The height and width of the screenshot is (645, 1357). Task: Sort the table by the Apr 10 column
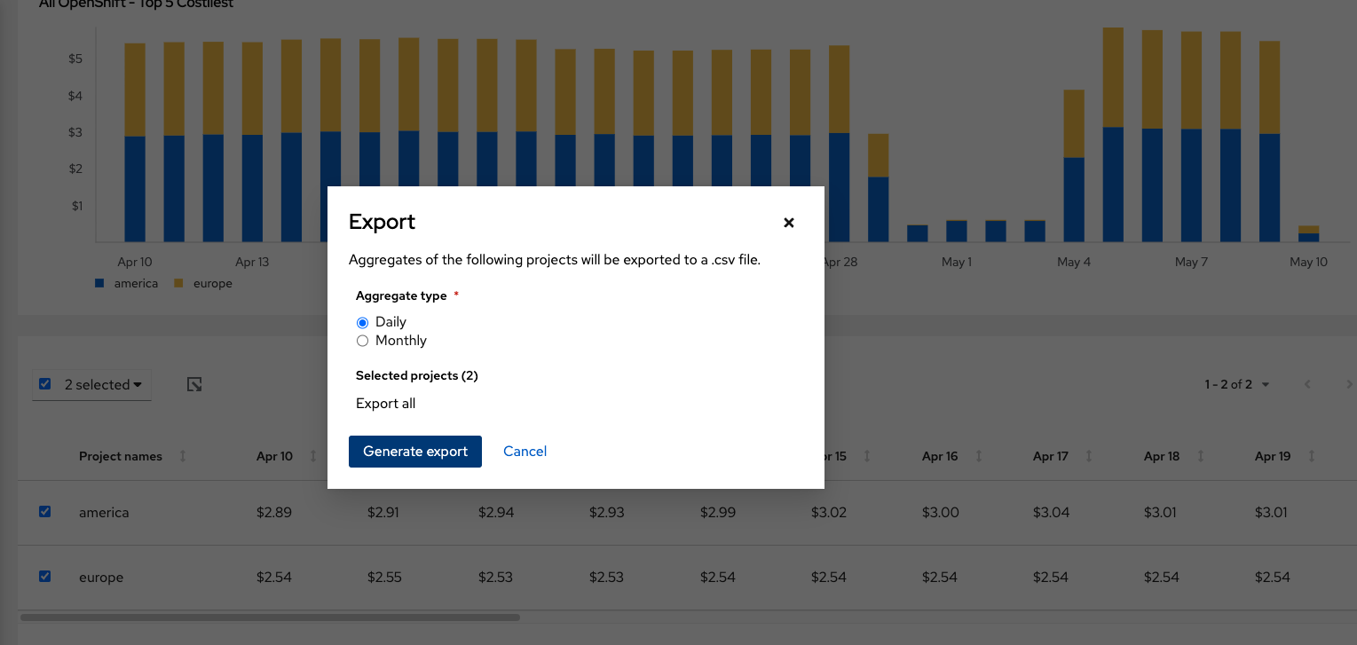(312, 455)
